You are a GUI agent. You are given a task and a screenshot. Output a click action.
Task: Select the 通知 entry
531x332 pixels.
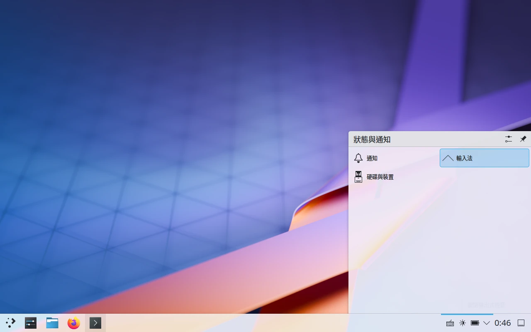coord(372,158)
